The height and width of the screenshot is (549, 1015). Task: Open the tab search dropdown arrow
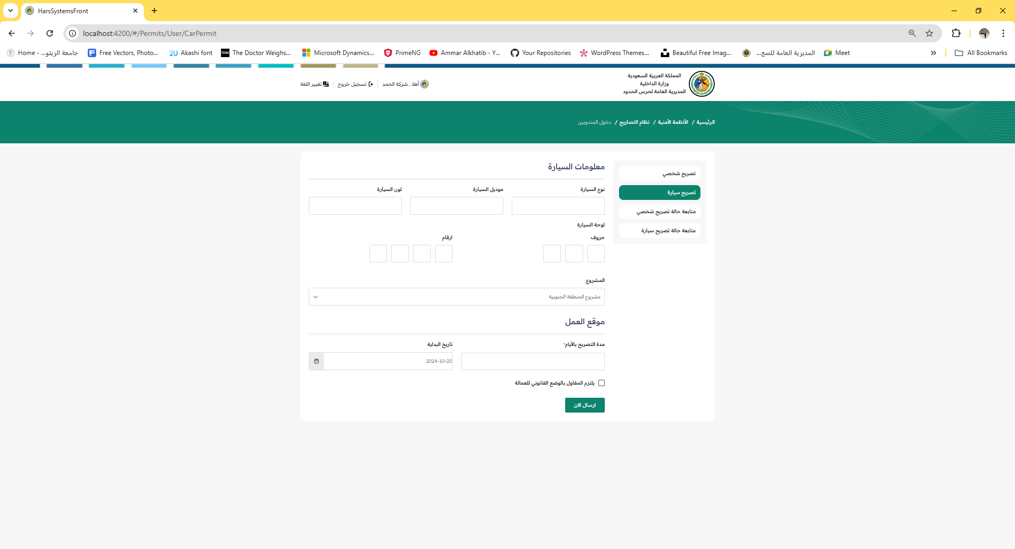pos(11,11)
